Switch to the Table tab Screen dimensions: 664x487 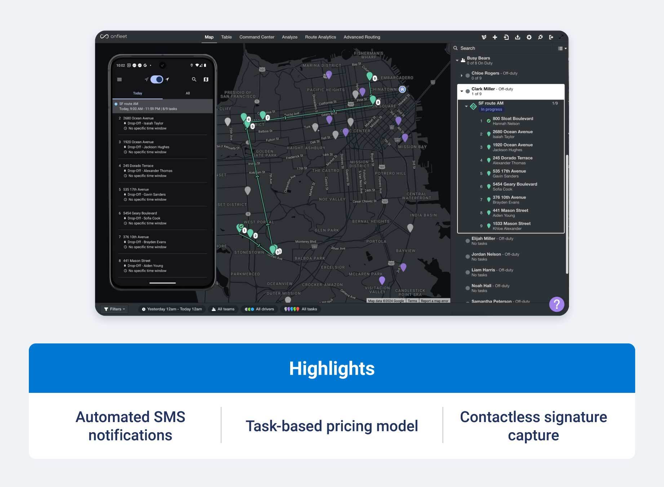[x=226, y=37]
